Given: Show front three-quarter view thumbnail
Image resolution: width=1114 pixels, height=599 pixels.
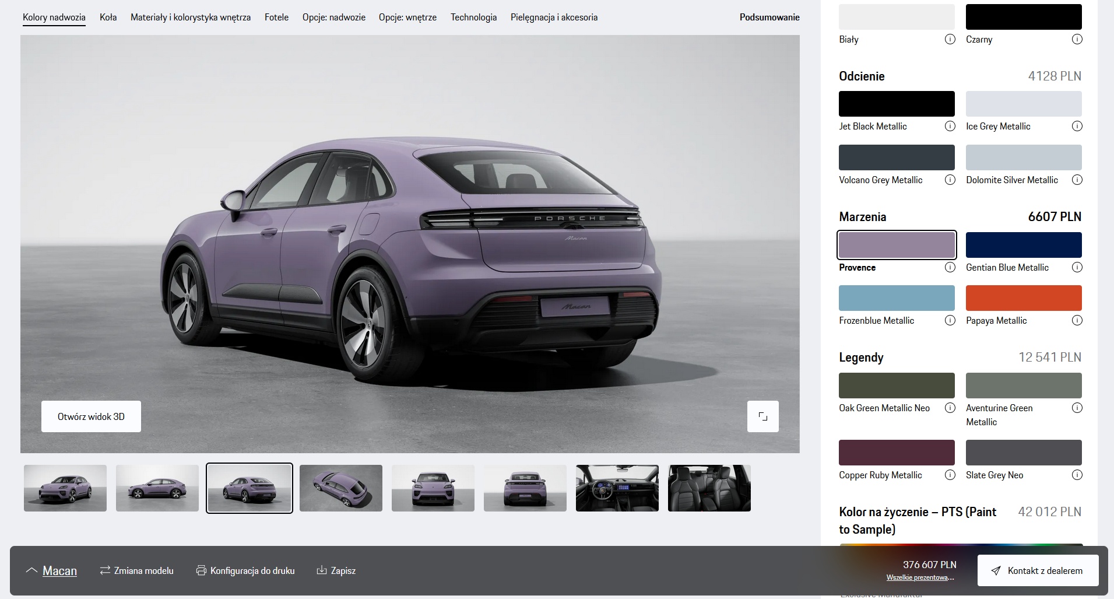Looking at the screenshot, I should 65,488.
